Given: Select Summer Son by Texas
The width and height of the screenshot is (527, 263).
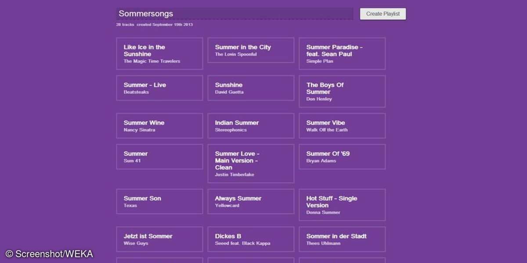Looking at the screenshot, I should [159, 201].
